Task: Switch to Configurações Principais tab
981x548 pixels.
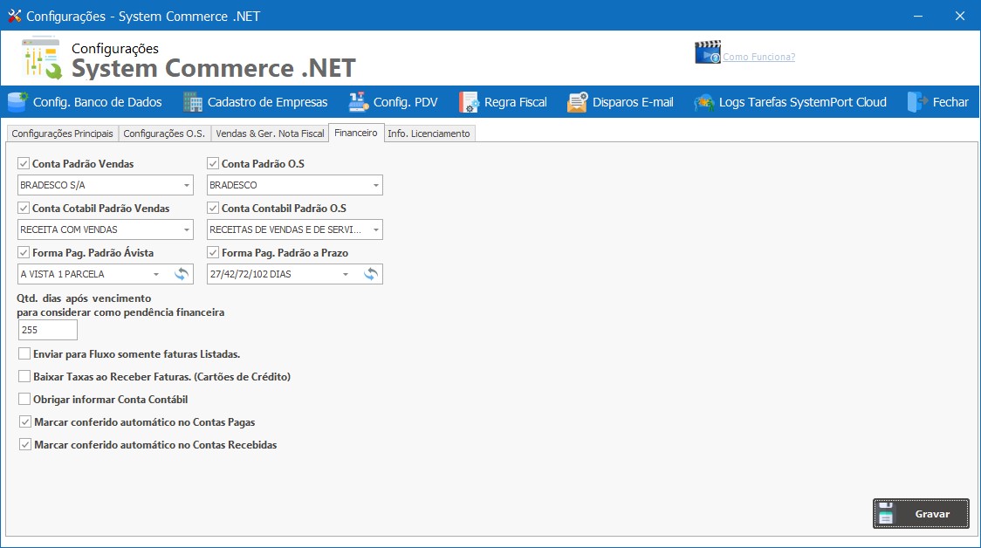Action: point(62,134)
